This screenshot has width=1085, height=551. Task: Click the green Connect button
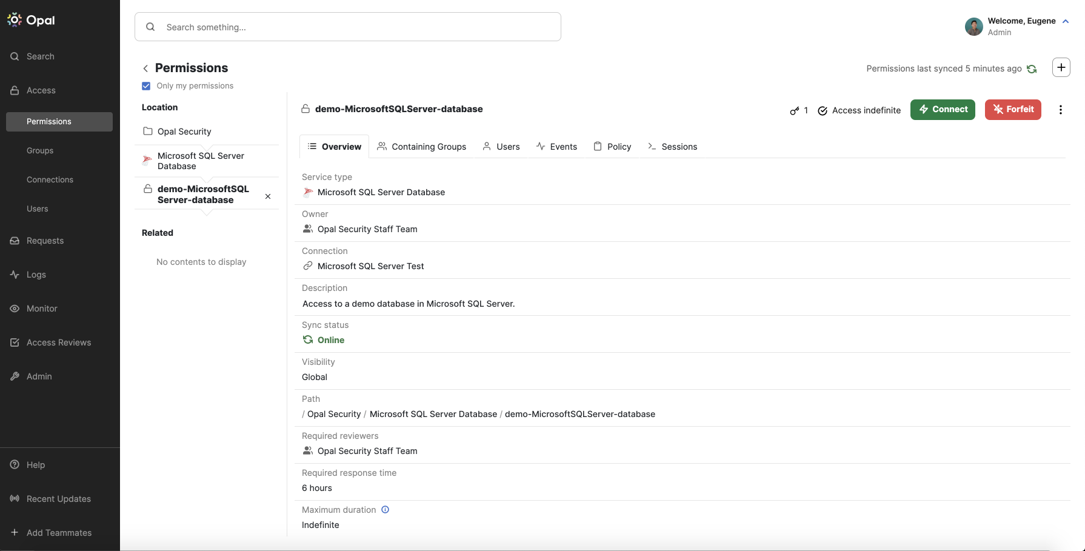[943, 110]
